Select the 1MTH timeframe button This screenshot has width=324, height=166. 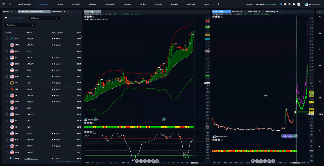pos(320,114)
